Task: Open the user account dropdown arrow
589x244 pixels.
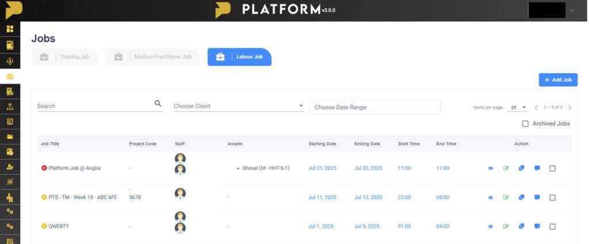Action: [x=572, y=10]
